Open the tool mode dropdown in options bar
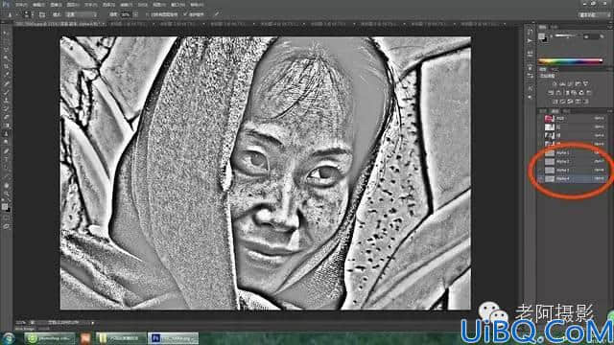The width and height of the screenshot is (614, 345). [81, 14]
